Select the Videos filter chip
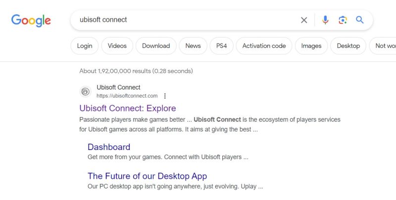 click(117, 46)
